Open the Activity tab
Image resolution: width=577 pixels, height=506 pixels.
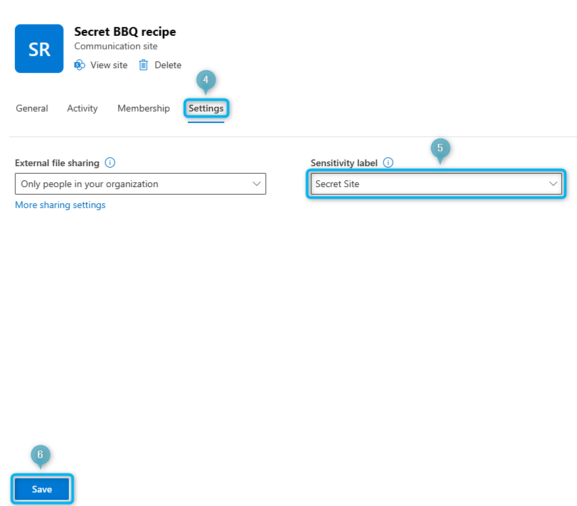click(x=82, y=108)
